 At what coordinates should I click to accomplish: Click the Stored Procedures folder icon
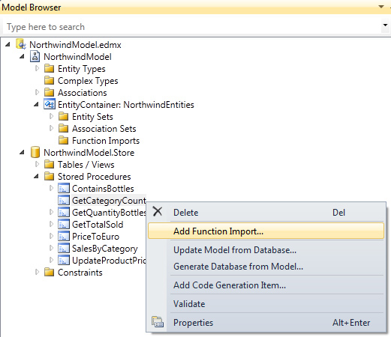[49, 176]
